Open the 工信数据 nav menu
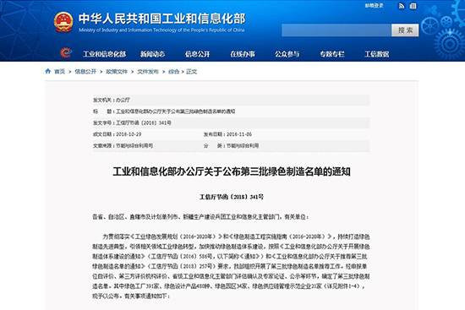The height and width of the screenshot is (310, 465). point(376,54)
